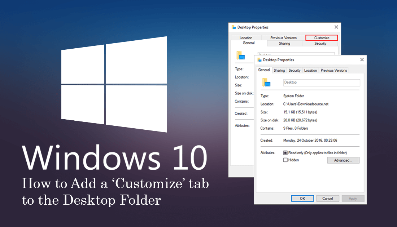This screenshot has width=397, height=227.
Task: Click the size value 15.1 KB (15,511 bytes)
Action: point(300,112)
